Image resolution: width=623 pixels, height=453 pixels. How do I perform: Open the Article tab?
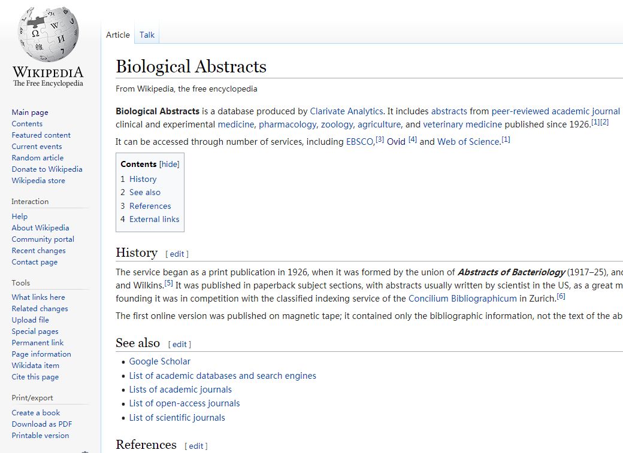point(117,35)
